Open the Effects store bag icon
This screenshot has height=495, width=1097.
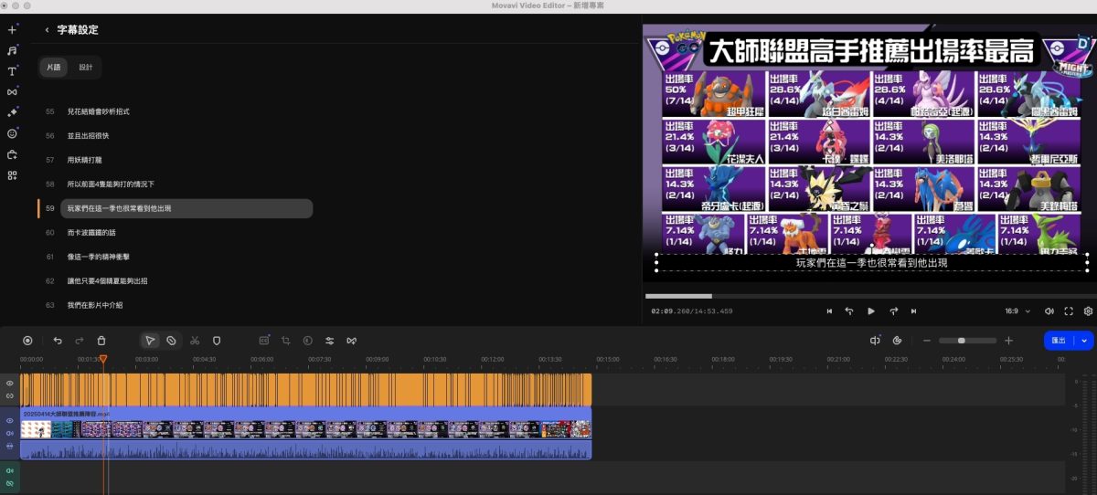(x=12, y=154)
